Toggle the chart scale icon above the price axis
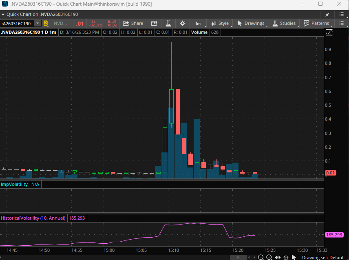The height and width of the screenshot is (260, 349). pyautogui.click(x=329, y=33)
